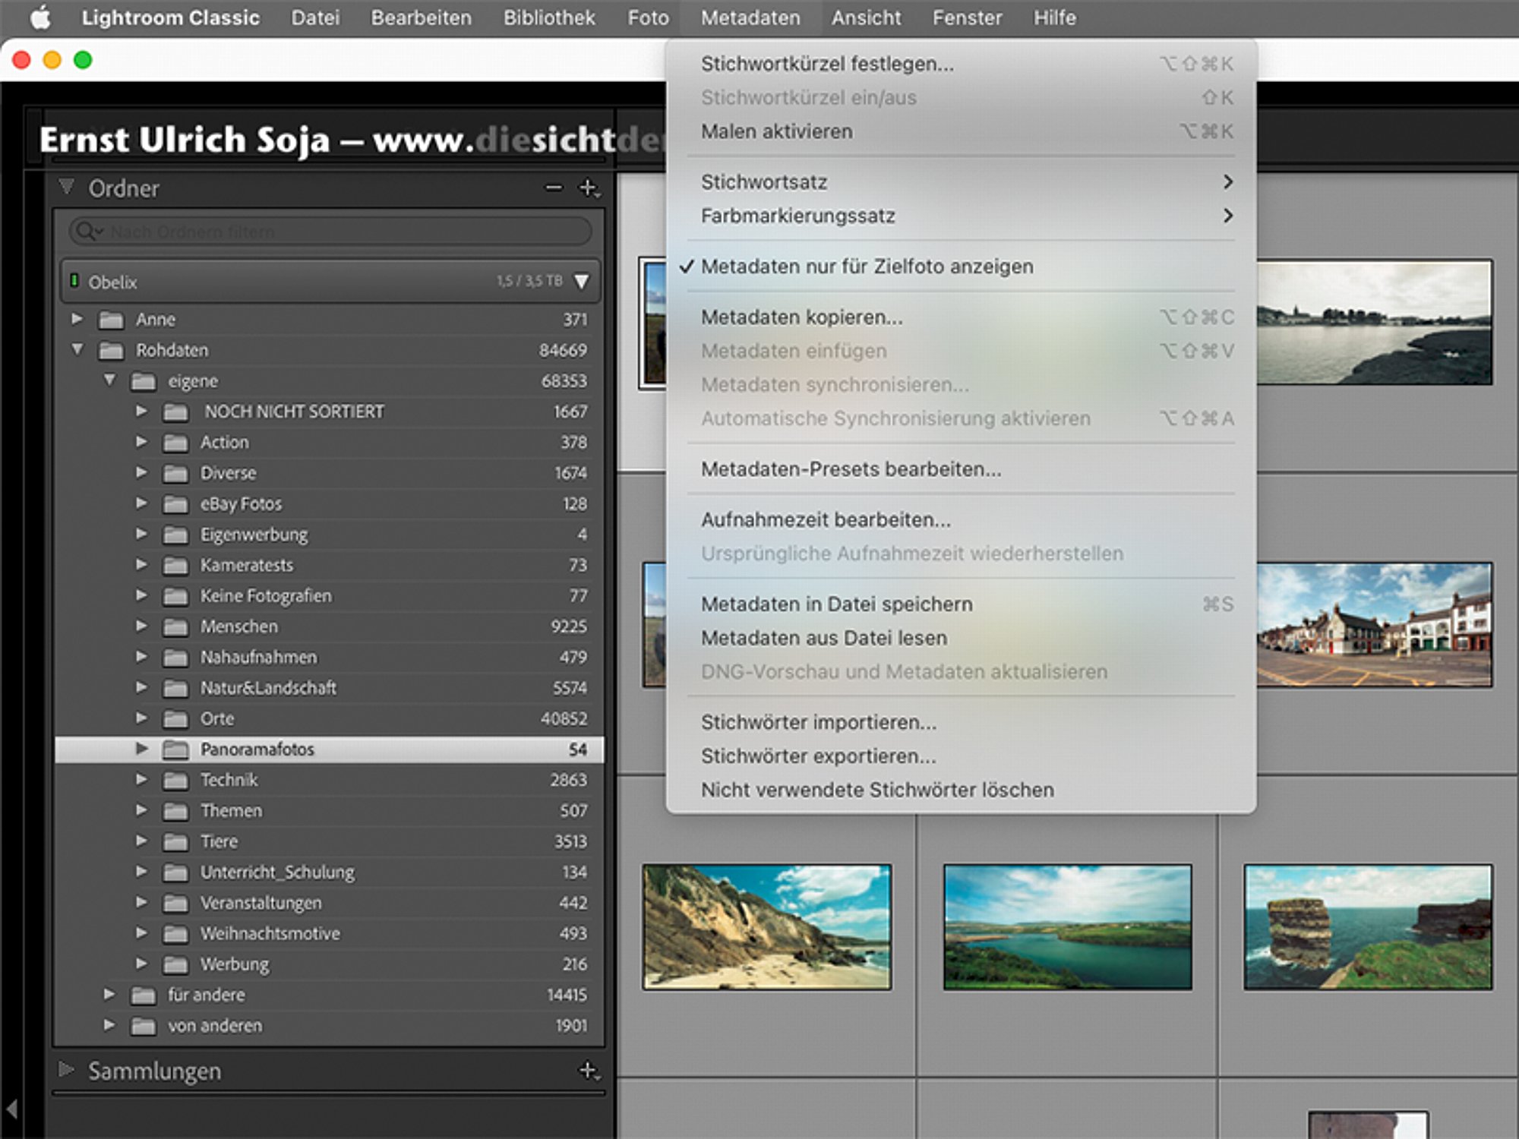The height and width of the screenshot is (1139, 1519).
Task: Open the Ansicht menu
Action: pyautogui.click(x=866, y=17)
